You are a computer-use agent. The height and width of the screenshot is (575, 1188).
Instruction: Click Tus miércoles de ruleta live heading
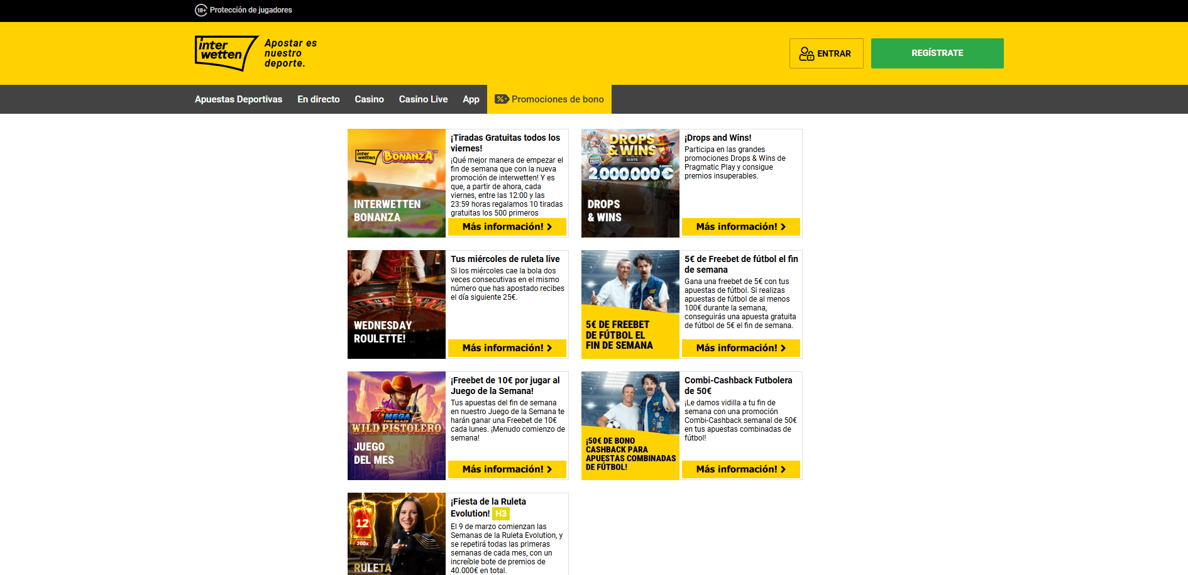pyautogui.click(x=505, y=259)
